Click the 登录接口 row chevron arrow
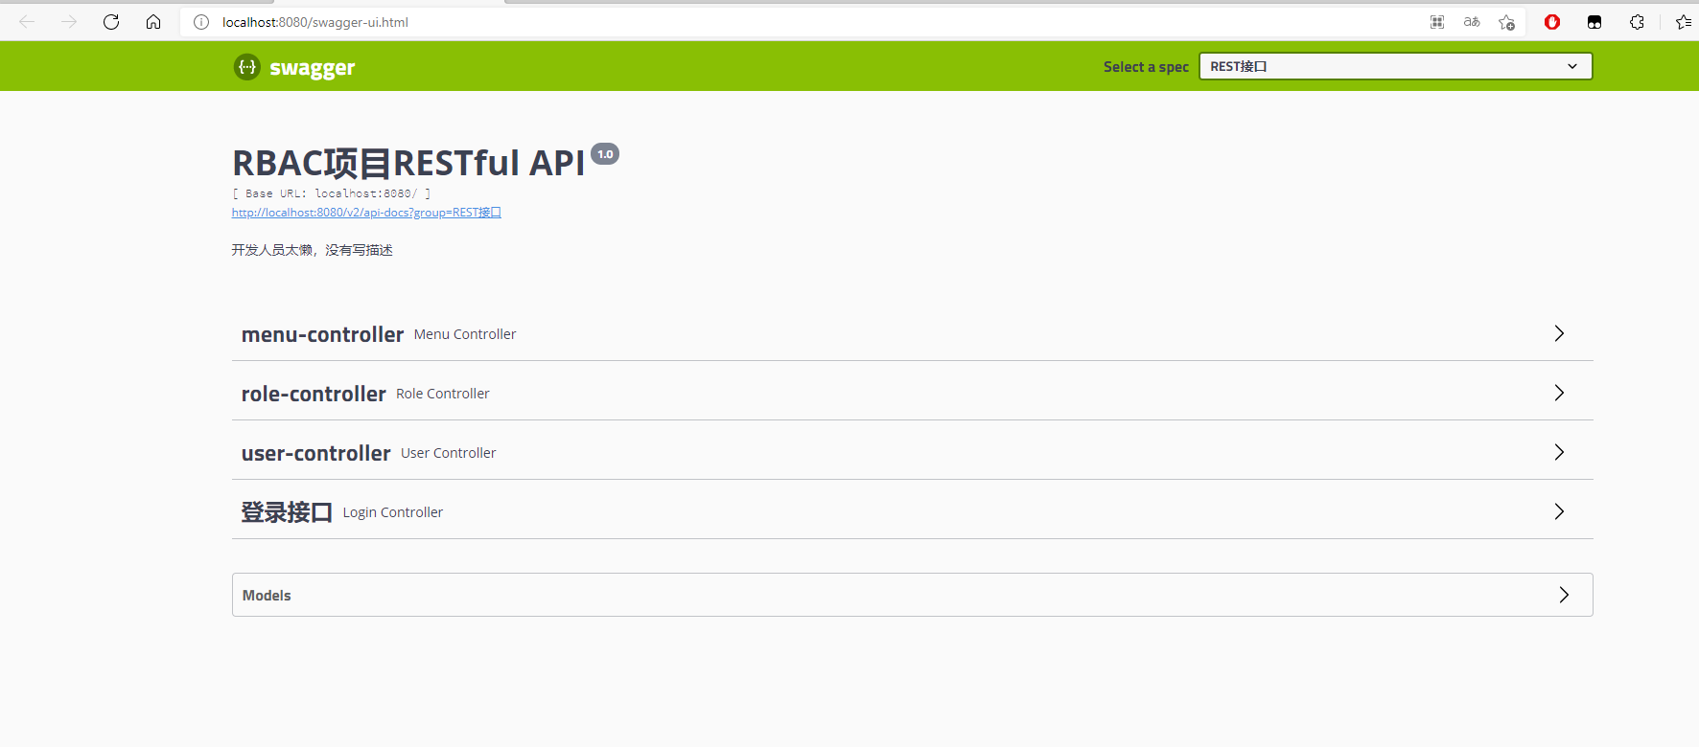The width and height of the screenshot is (1699, 747). [x=1559, y=511]
